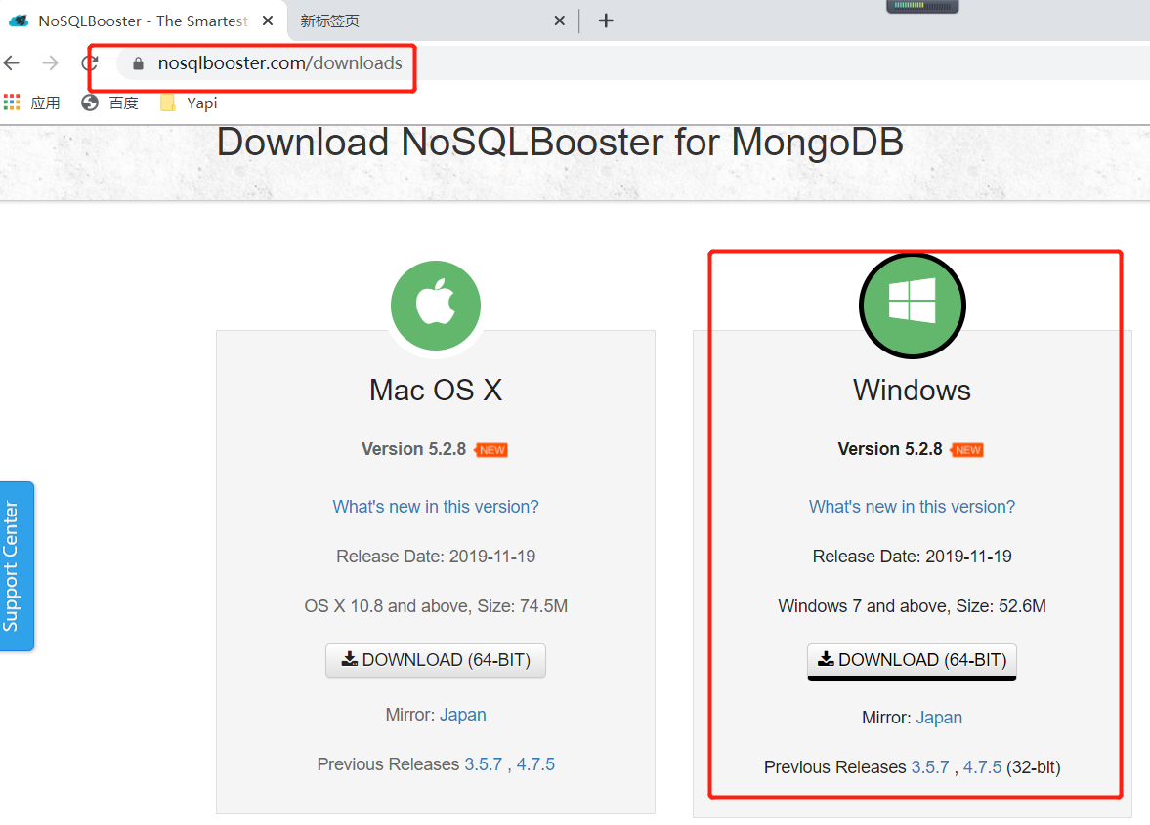
Task: Click the nosqlbooster.com/downloads address field
Action: pyautogui.click(x=279, y=63)
